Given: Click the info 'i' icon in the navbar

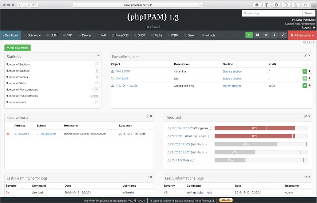Looking at the screenshot, I should click(x=274, y=35).
